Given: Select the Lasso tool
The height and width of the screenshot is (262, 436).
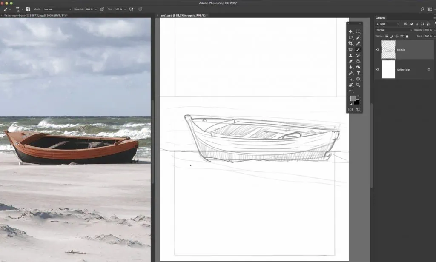Looking at the screenshot, I should click(350, 37).
